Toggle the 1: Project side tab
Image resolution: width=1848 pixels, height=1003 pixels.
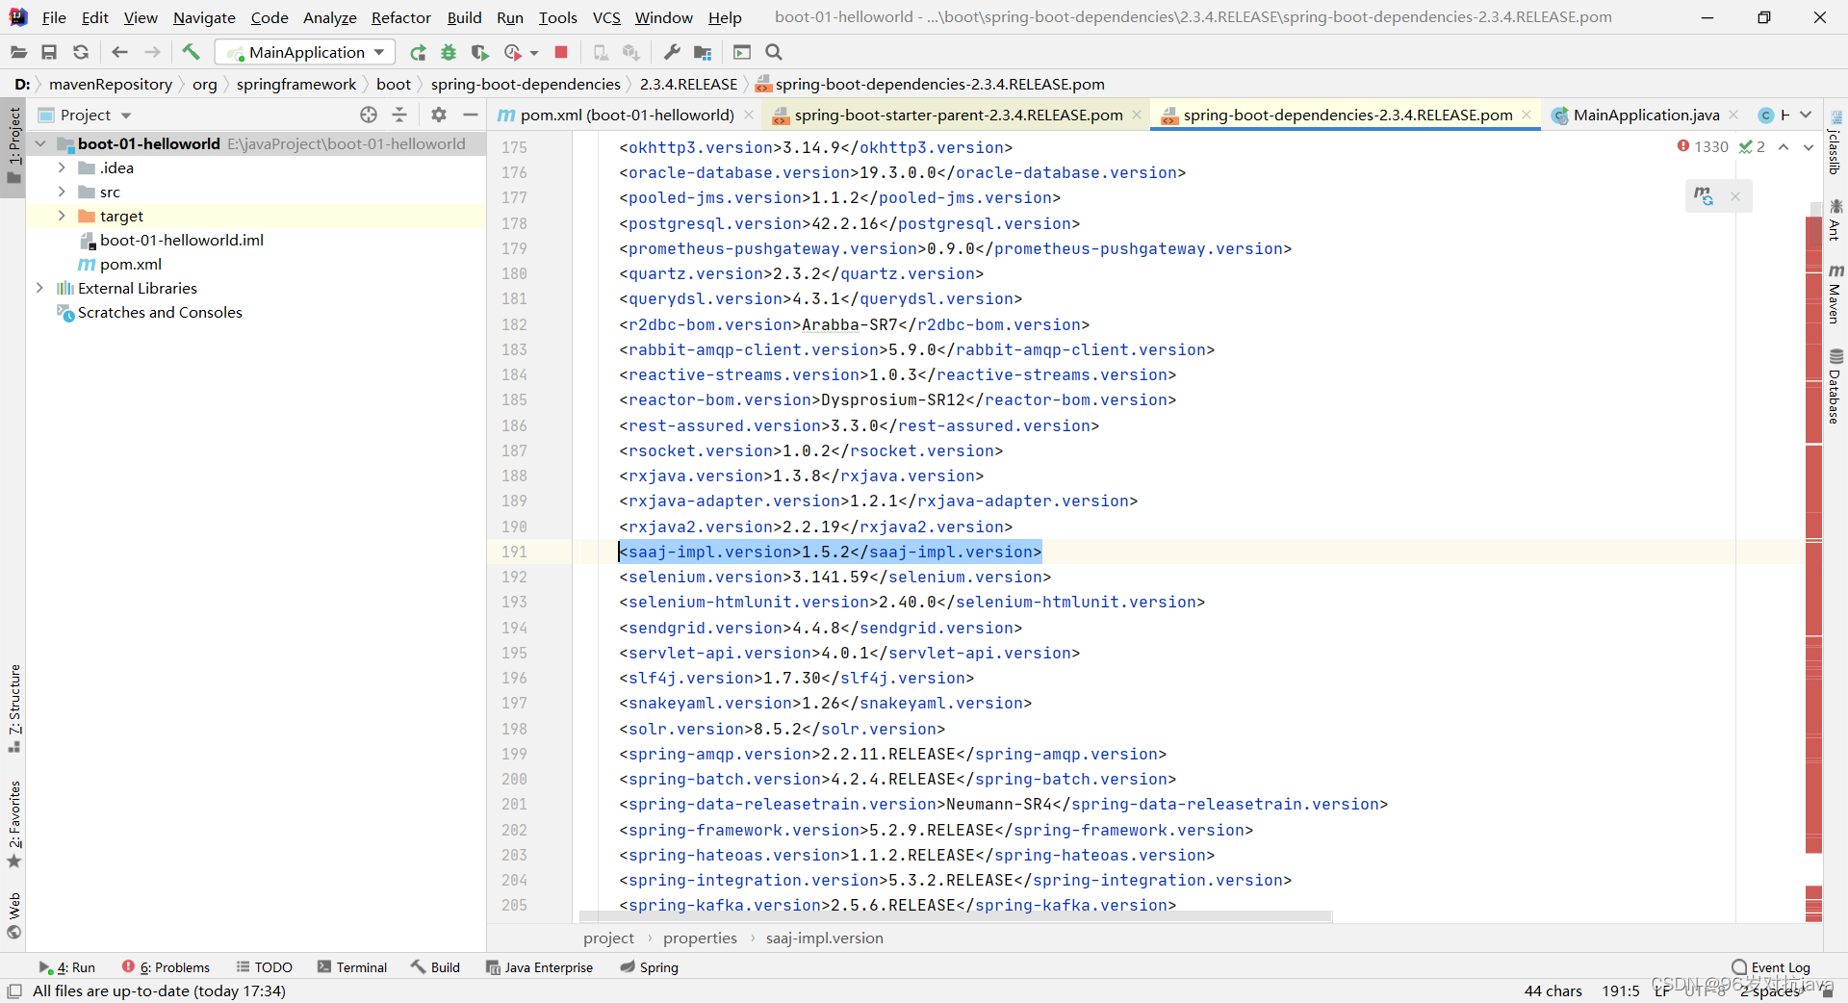coord(13,146)
